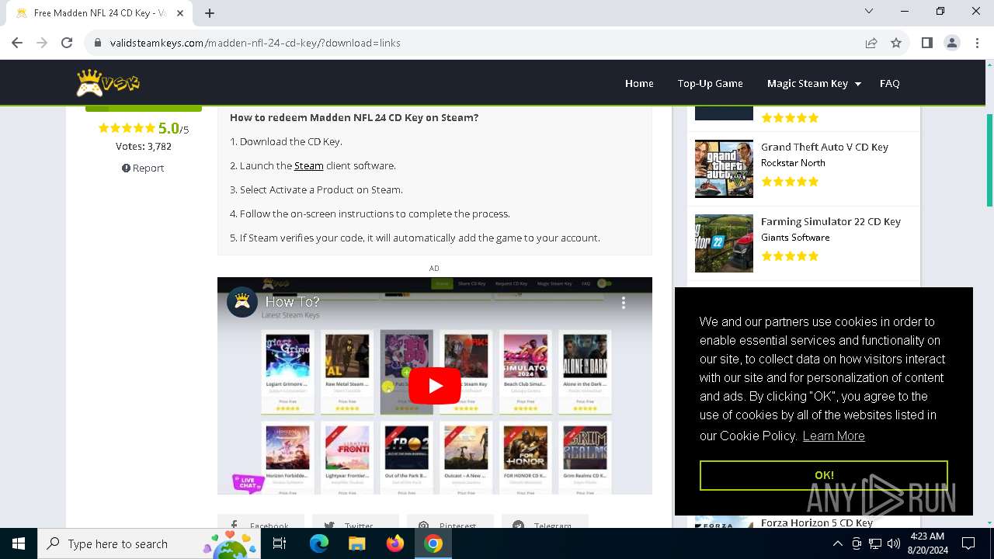Open Windows Start menu
The image size is (994, 559).
click(19, 543)
